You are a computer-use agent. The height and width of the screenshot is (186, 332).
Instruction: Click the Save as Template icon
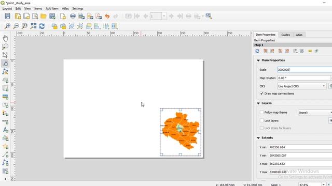pyautogui.click(x=52, y=16)
